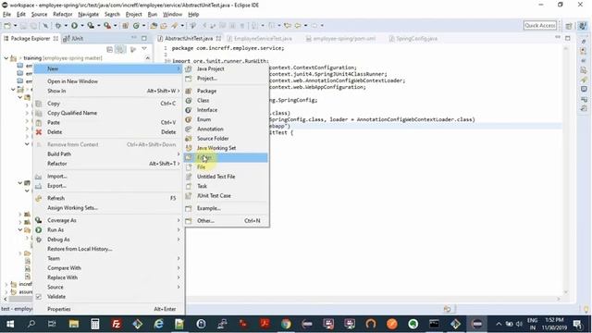
Task: Open the Navigate menu in menu bar
Action: tap(88, 15)
